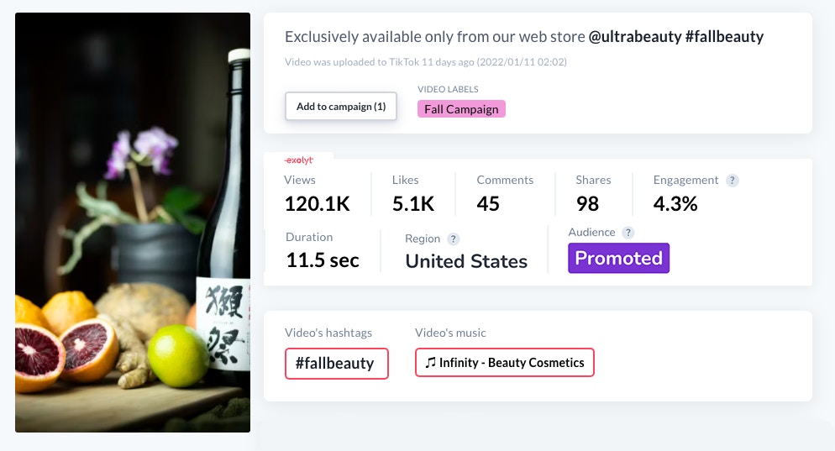Select the pink Fall Campaign label
835x451 pixels.
pos(461,109)
